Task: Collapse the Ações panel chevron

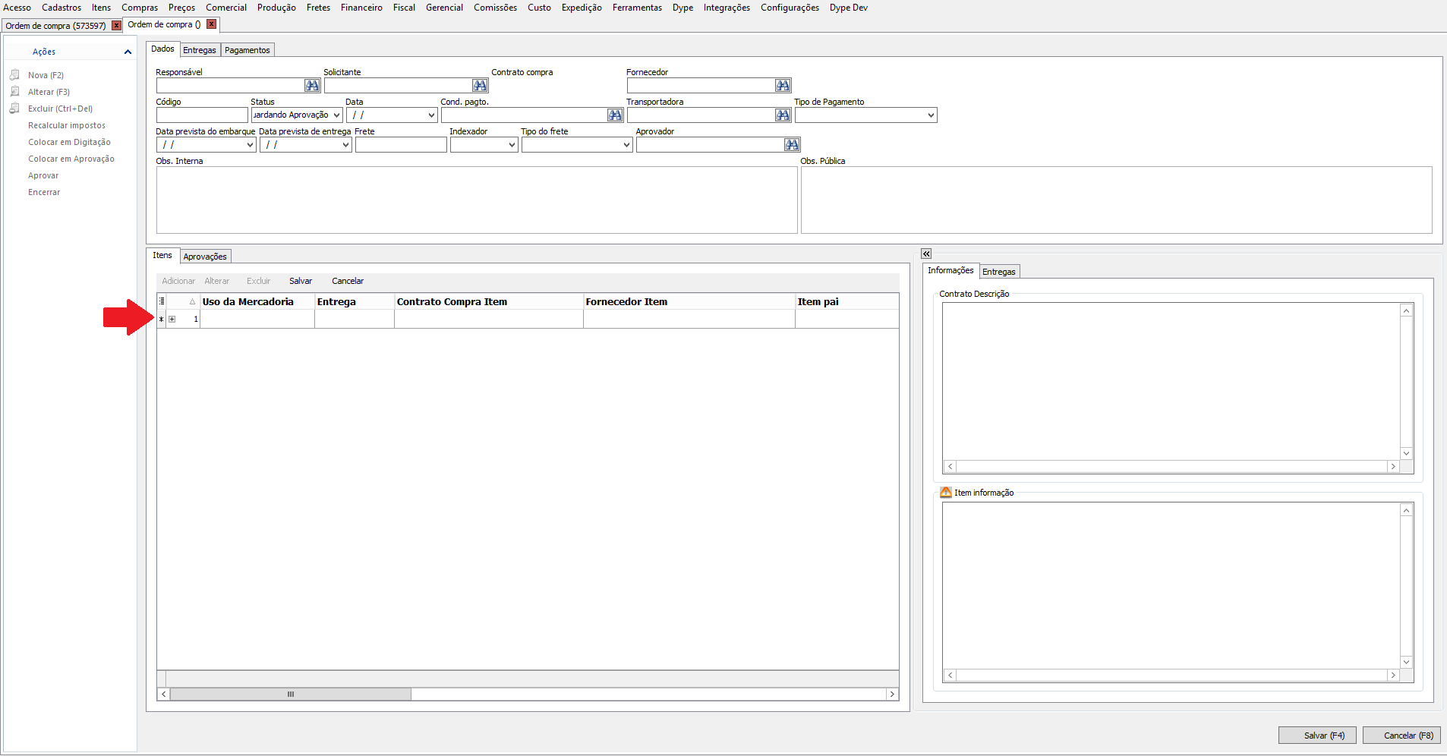Action: tap(128, 52)
